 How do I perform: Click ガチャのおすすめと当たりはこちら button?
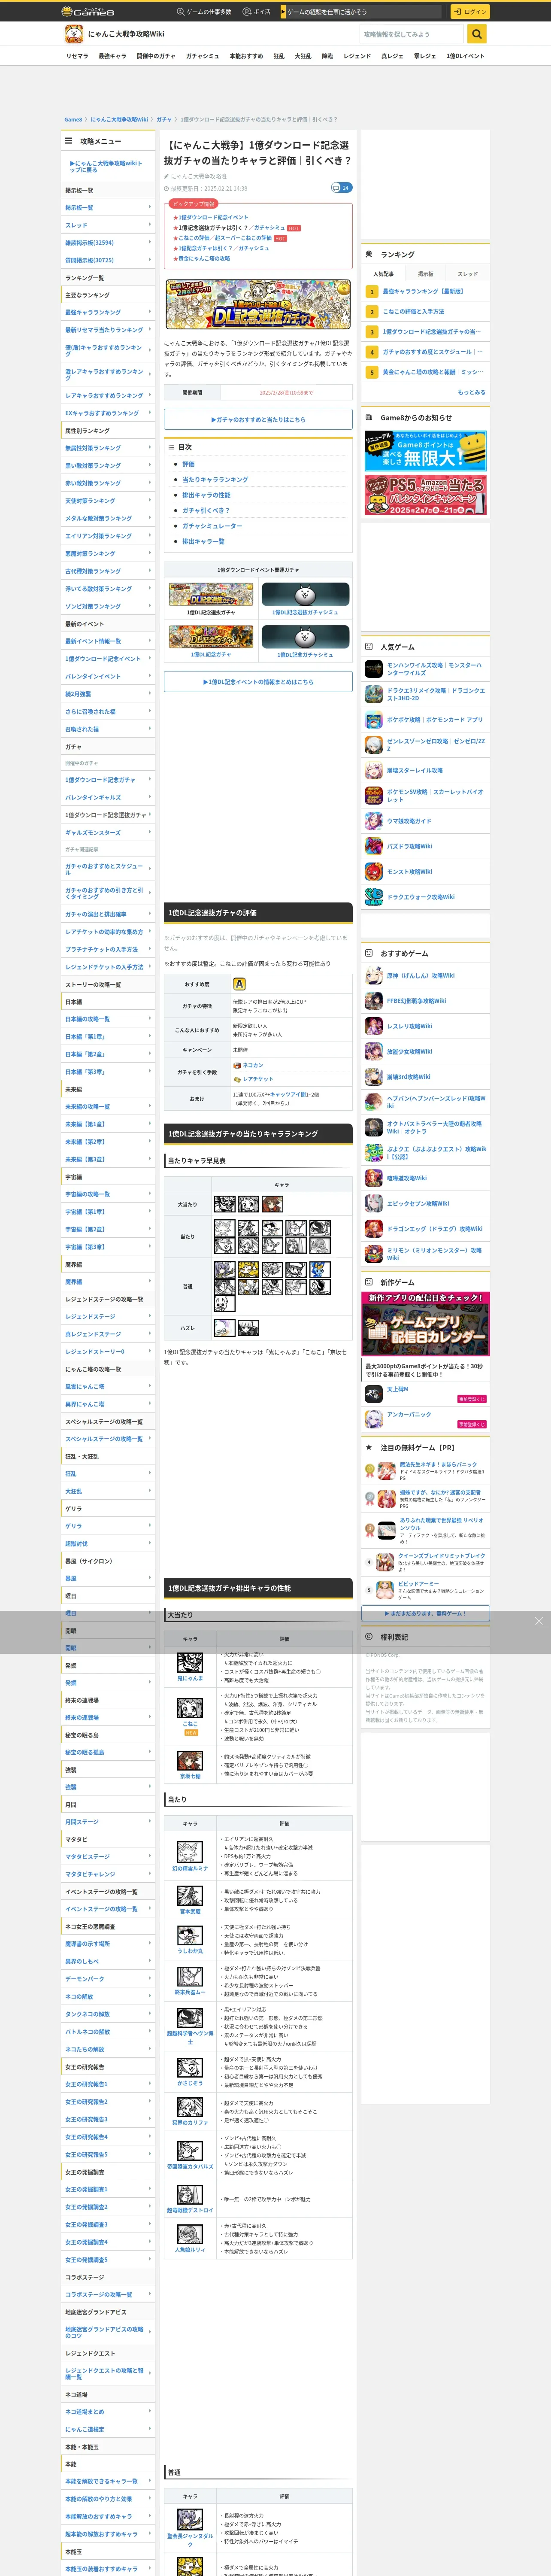click(258, 420)
